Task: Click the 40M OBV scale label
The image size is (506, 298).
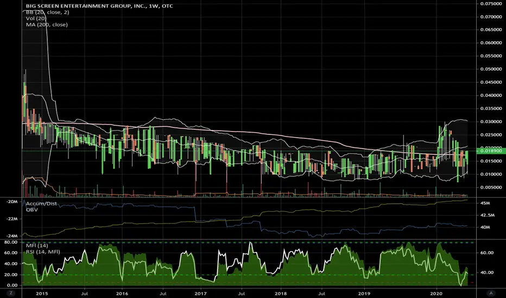Action: coord(485,227)
